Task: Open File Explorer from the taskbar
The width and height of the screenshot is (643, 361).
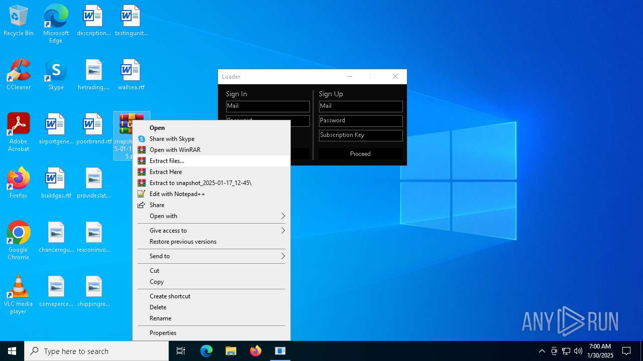Action: click(231, 351)
